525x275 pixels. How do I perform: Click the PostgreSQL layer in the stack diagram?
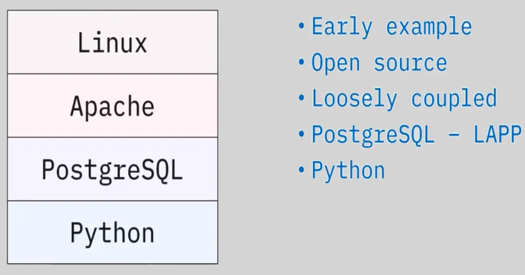coord(112,169)
